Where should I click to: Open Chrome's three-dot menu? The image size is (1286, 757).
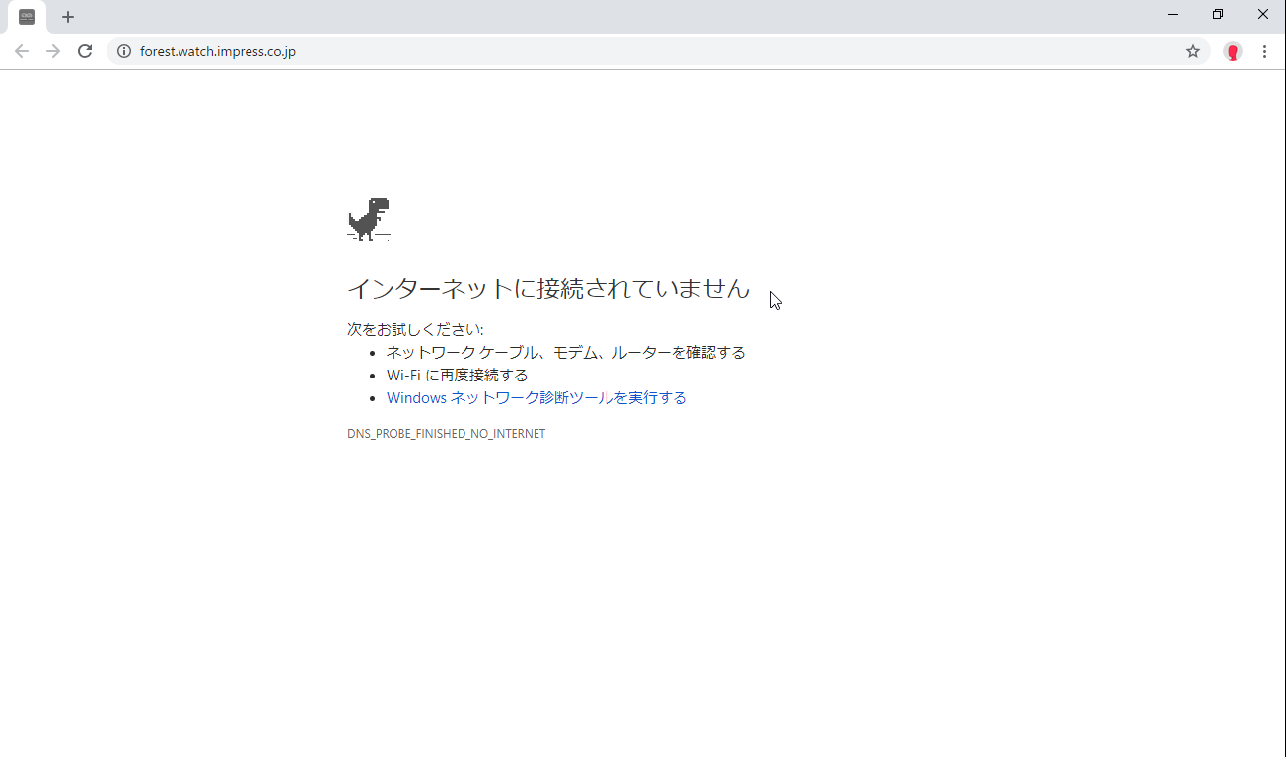point(1265,51)
